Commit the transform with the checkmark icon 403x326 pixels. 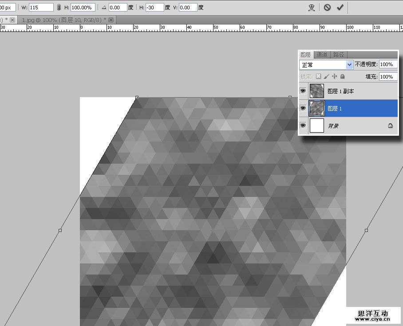340,8
